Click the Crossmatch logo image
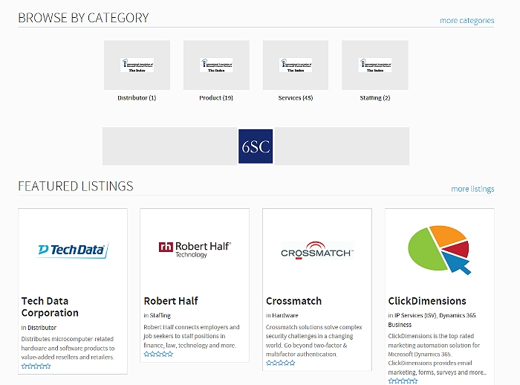Image resolution: width=520 pixels, height=385 pixels. [317, 250]
